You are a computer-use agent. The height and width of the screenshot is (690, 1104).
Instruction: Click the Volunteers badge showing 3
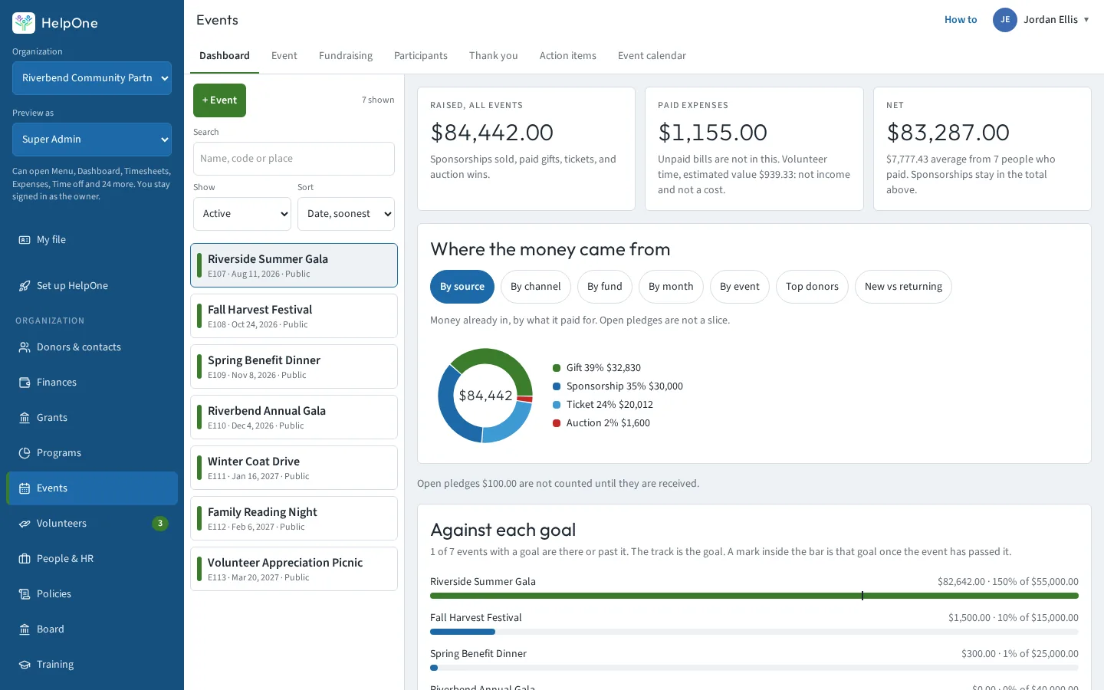160,524
